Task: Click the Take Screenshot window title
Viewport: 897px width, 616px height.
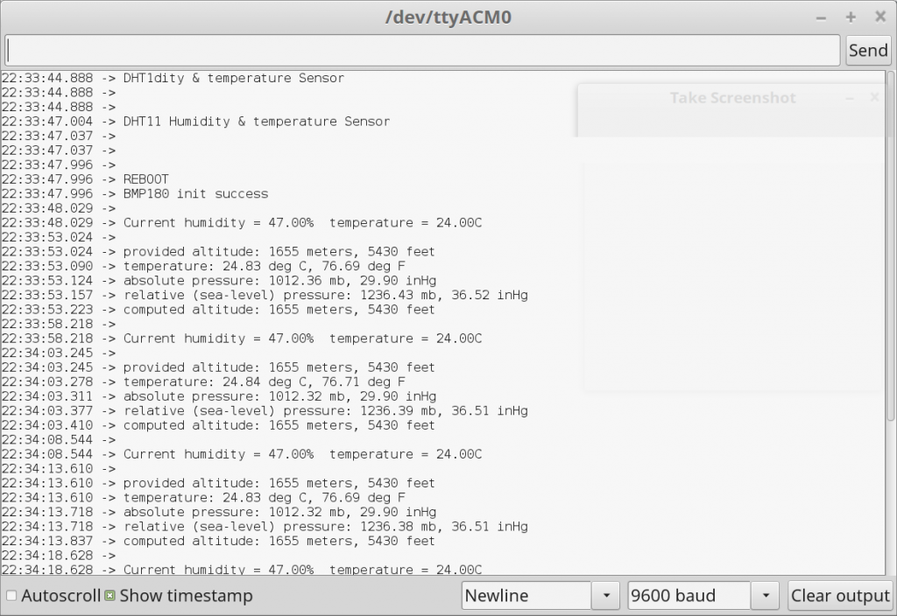Action: (732, 98)
